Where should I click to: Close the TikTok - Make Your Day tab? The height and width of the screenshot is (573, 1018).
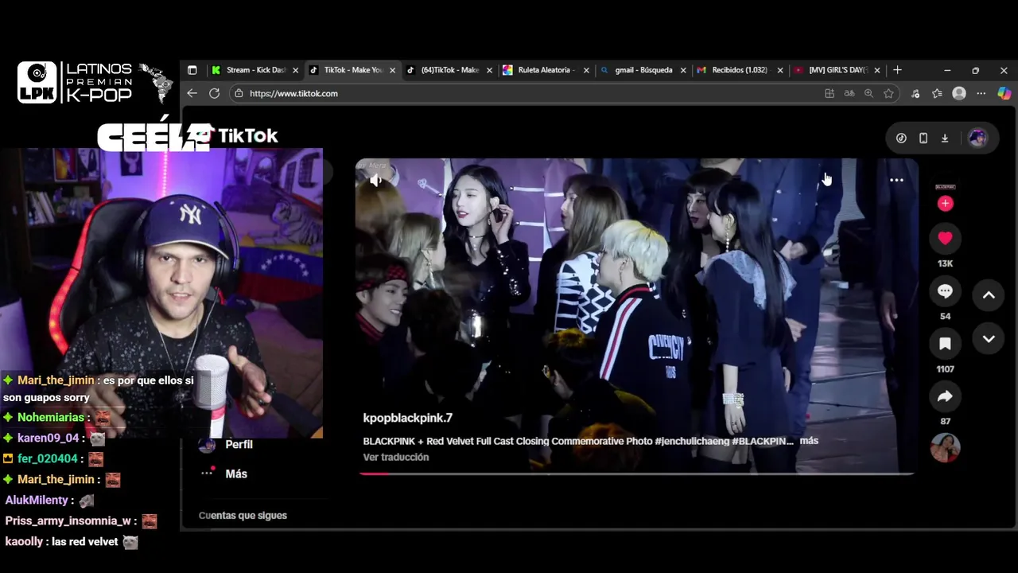392,70
